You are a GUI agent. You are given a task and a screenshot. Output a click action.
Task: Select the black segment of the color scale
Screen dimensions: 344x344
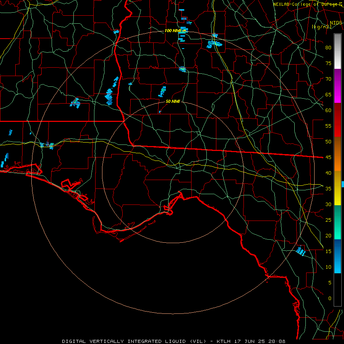(x=338, y=290)
